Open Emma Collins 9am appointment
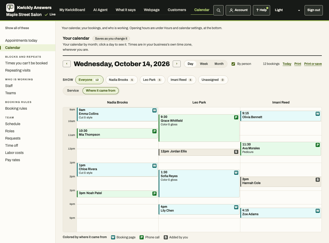This screenshot has height=243, width=329. [117, 114]
